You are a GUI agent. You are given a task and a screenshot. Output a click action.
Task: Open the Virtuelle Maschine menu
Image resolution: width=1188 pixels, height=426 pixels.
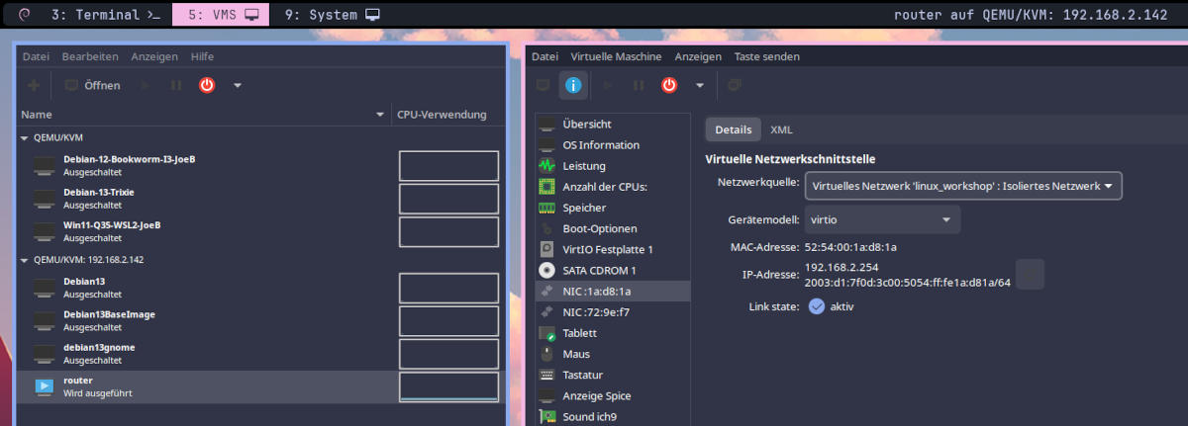point(616,56)
